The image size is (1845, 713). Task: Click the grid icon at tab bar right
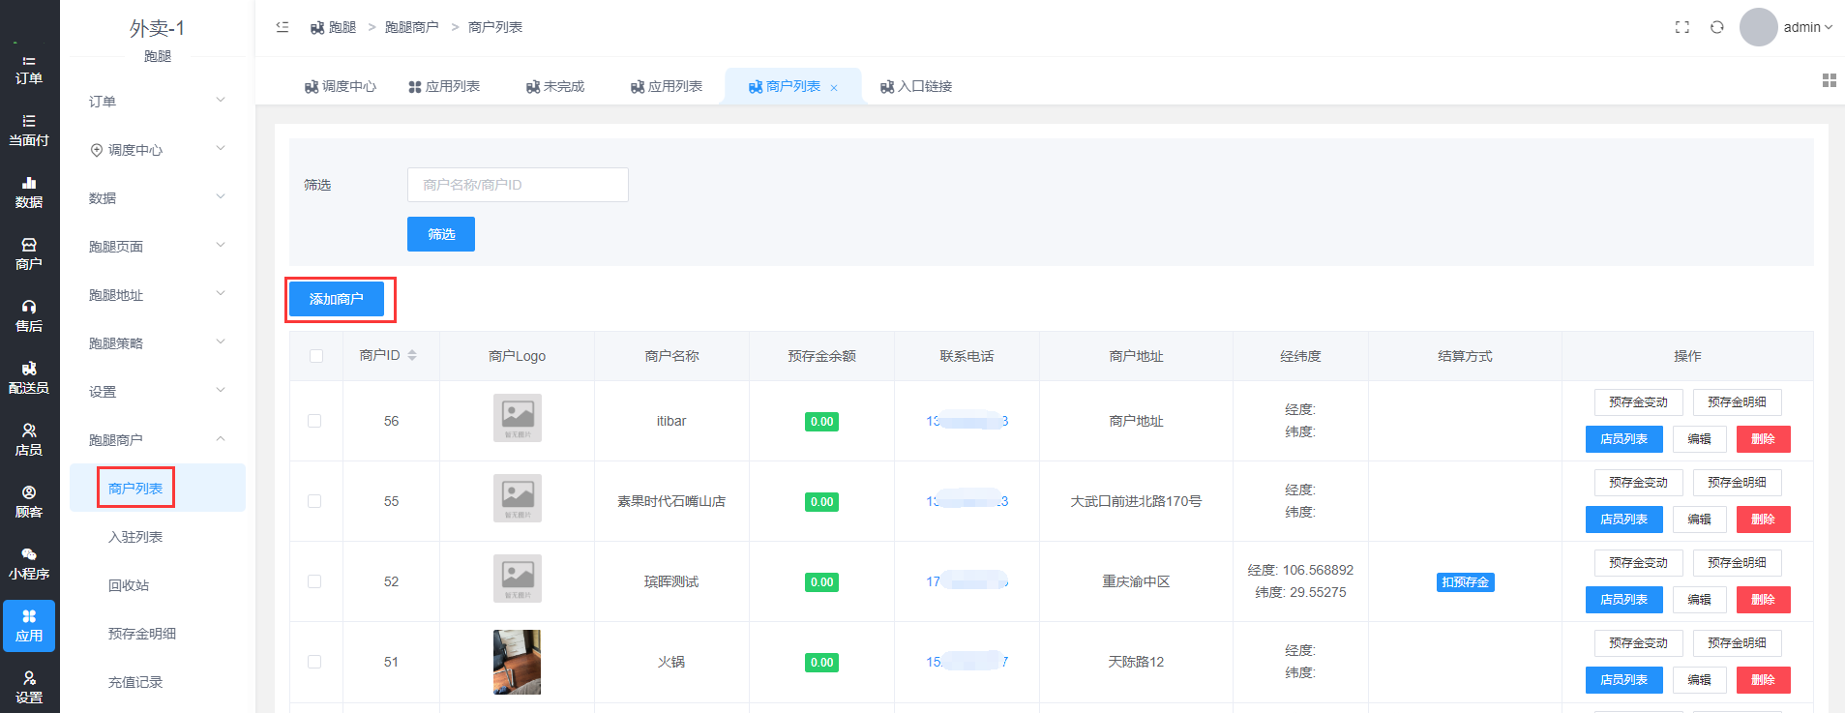pos(1829,80)
